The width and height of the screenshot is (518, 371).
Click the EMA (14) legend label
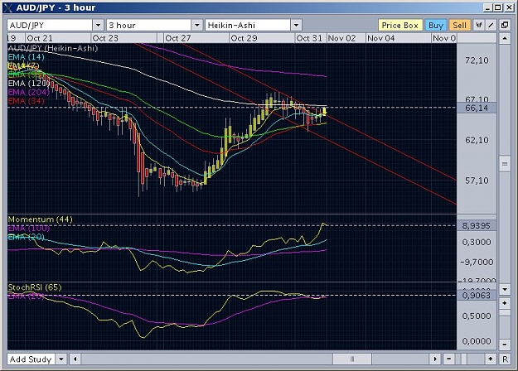pos(26,57)
